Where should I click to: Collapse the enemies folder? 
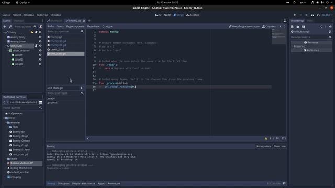click(6, 123)
